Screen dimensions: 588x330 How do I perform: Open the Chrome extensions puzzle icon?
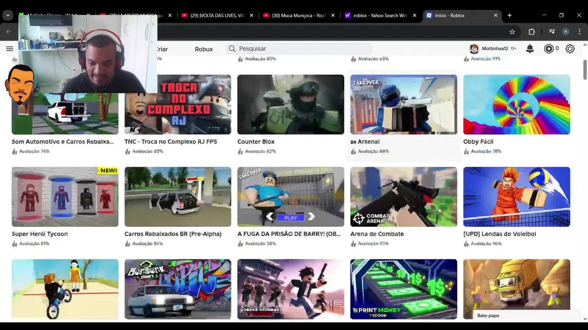[531, 32]
